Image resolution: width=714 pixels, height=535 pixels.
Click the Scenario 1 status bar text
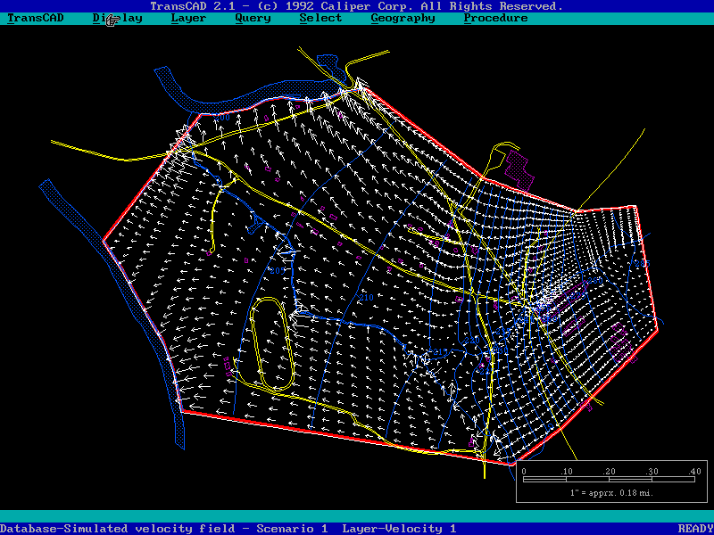coord(292,529)
